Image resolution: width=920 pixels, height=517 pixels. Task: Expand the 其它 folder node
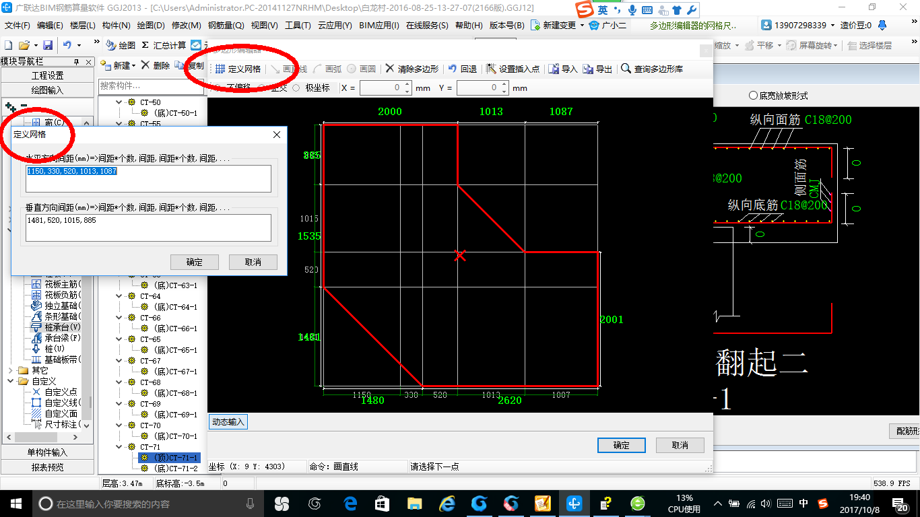point(11,370)
